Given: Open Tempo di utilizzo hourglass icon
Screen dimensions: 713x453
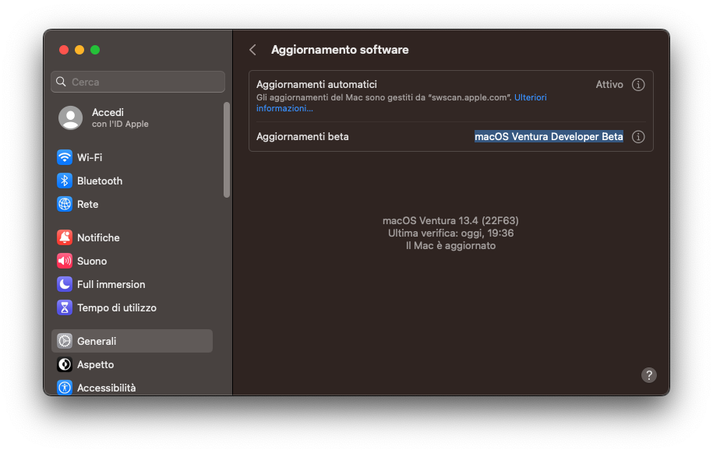Looking at the screenshot, I should tap(65, 307).
